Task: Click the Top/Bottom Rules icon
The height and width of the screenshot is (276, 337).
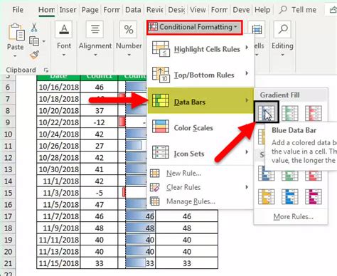Action: pyautogui.click(x=161, y=75)
